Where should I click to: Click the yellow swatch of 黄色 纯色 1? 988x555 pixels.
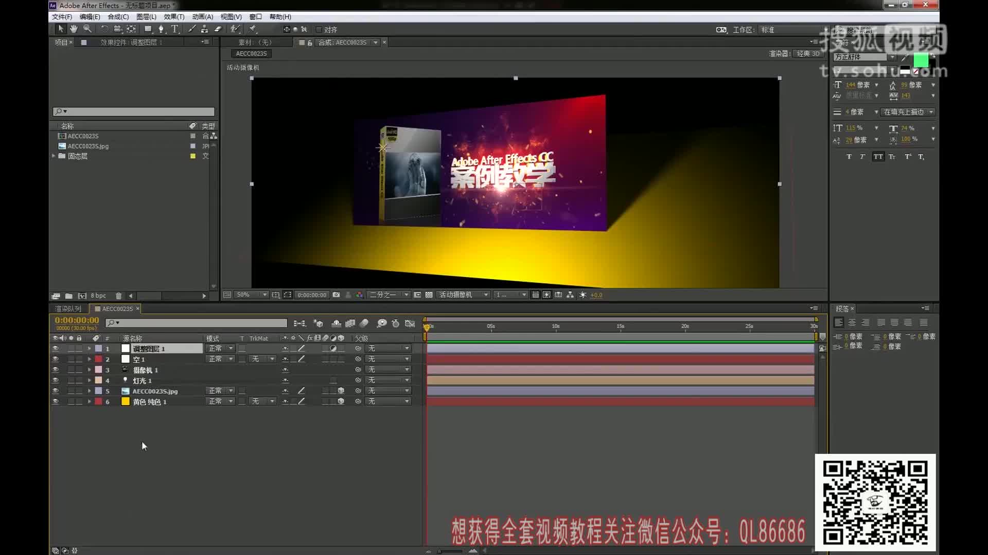point(125,402)
